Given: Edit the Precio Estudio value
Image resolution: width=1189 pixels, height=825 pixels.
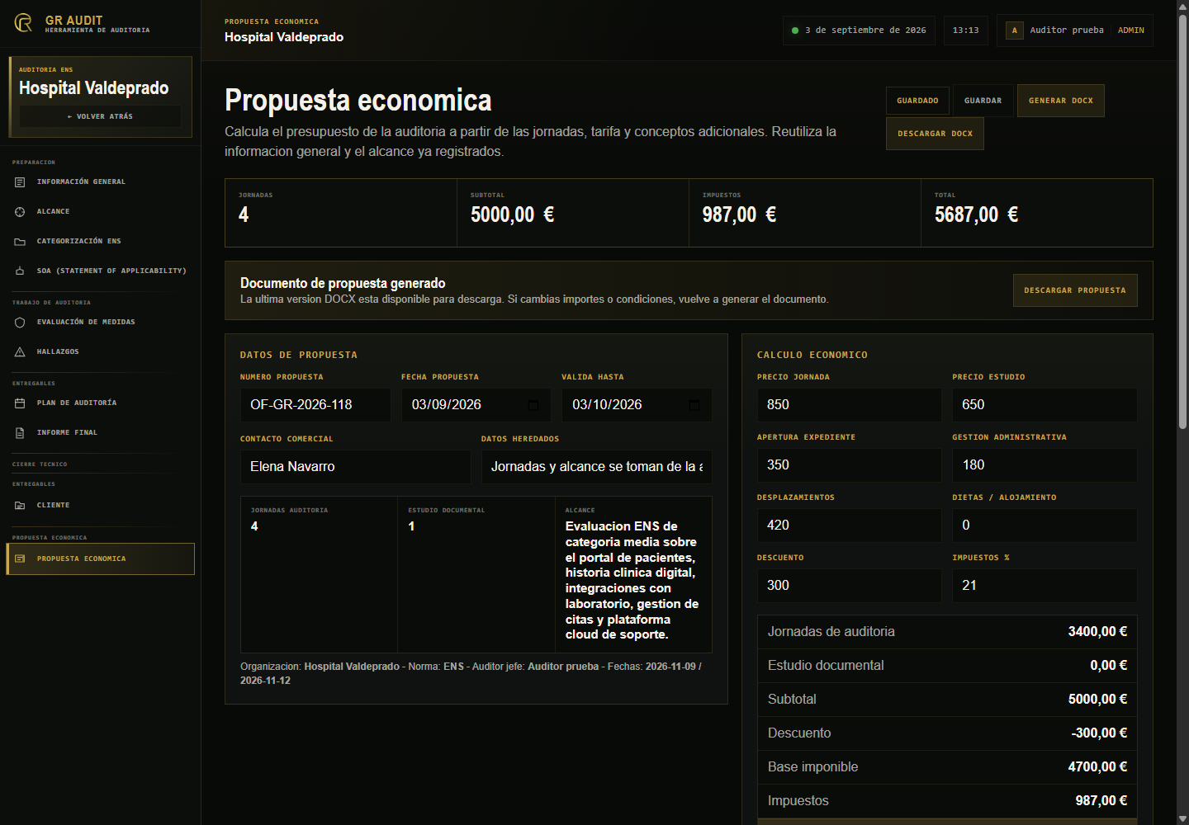Looking at the screenshot, I should [1045, 405].
